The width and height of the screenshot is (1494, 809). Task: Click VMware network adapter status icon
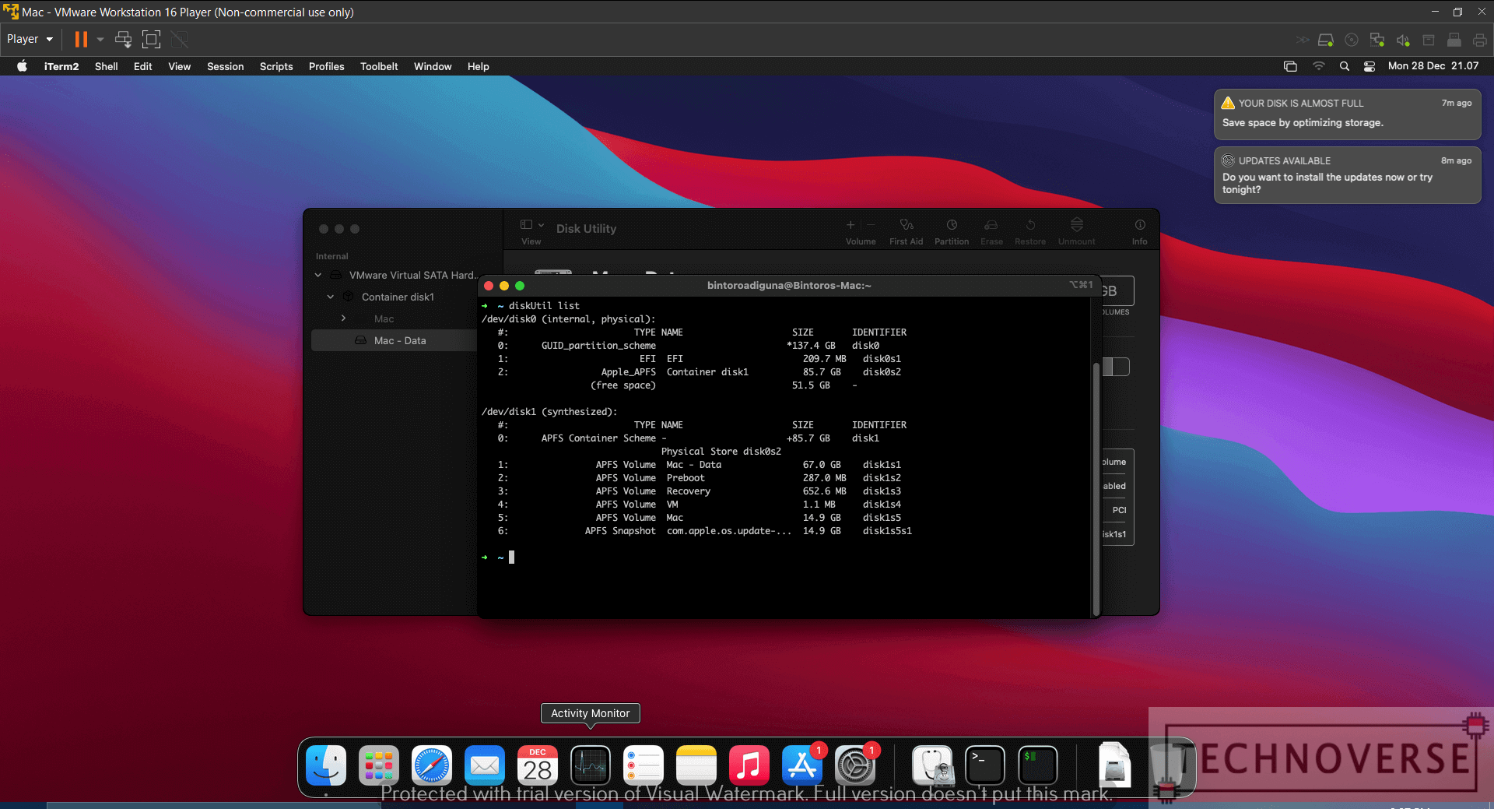click(x=1377, y=40)
